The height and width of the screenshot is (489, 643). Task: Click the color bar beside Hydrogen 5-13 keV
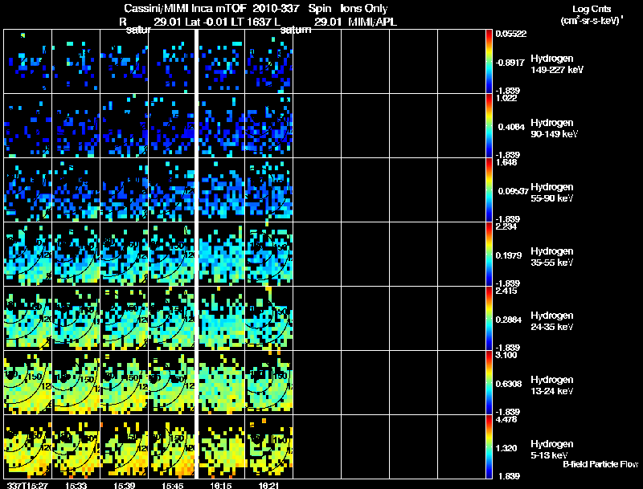tap(489, 446)
